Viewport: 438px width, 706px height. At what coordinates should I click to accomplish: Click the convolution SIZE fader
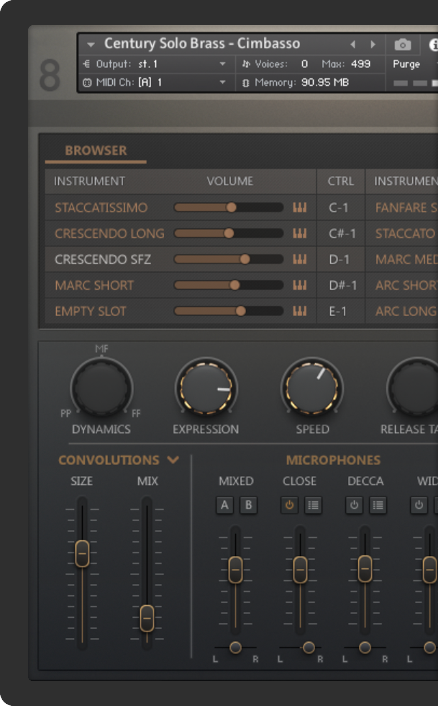[x=82, y=554]
